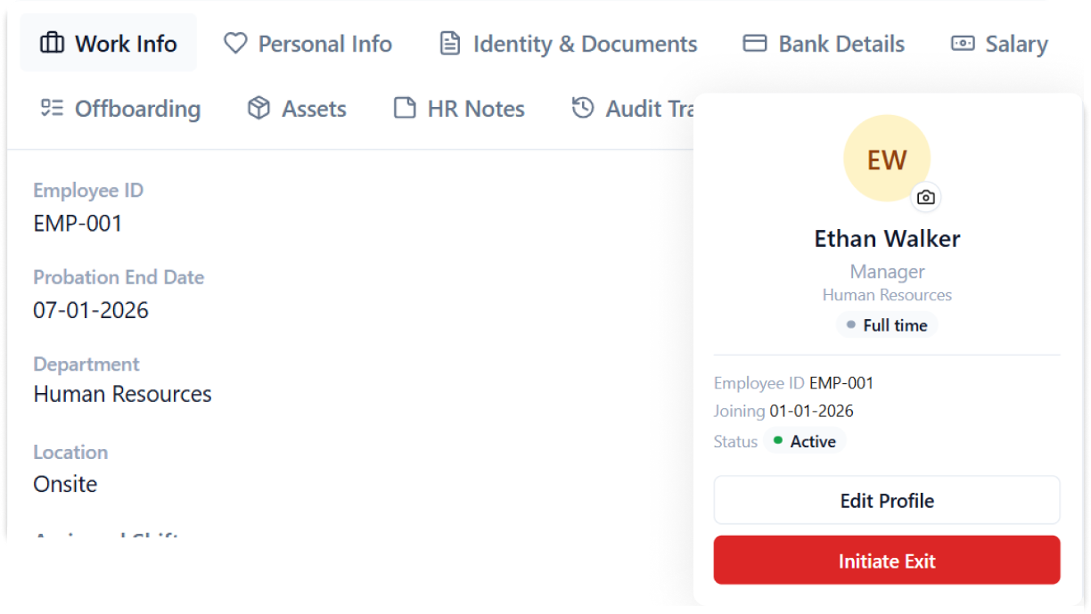
Task: Click the box icon beside Assets
Action: [258, 109]
